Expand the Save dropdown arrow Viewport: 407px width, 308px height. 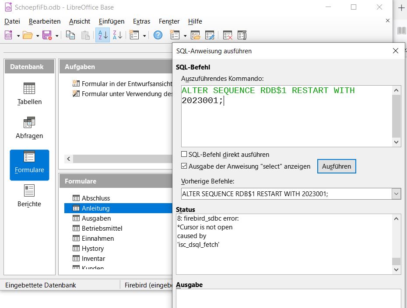tap(56, 35)
